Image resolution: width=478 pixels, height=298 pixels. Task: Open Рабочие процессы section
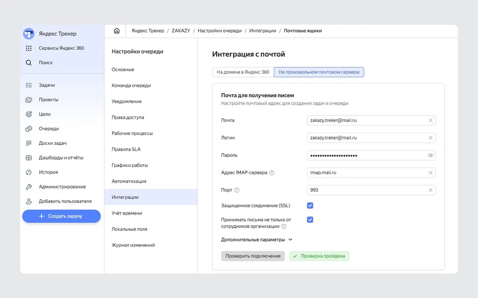click(151, 134)
